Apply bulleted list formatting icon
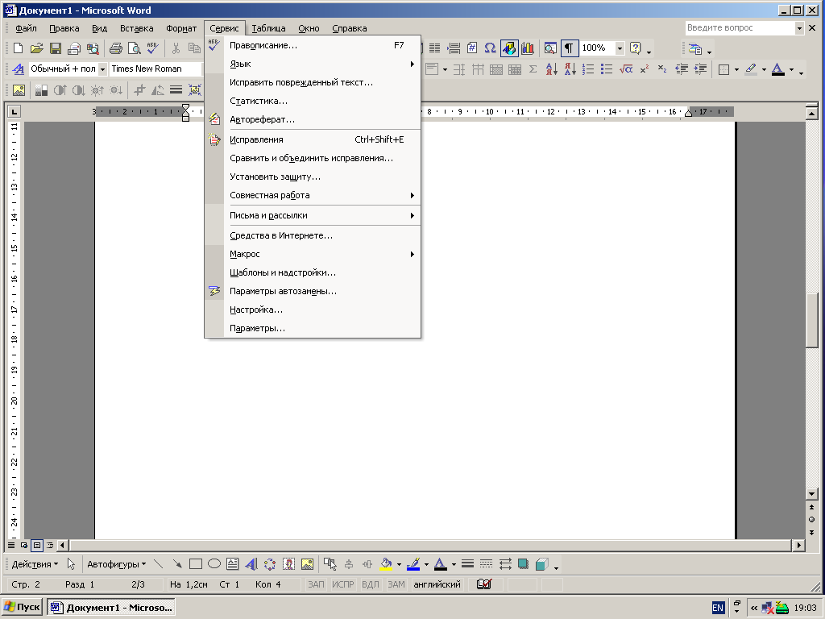Viewport: 825px width, 619px height. tap(607, 69)
